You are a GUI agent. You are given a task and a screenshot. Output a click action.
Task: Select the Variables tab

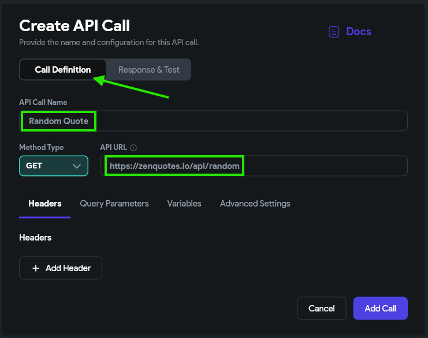point(184,204)
